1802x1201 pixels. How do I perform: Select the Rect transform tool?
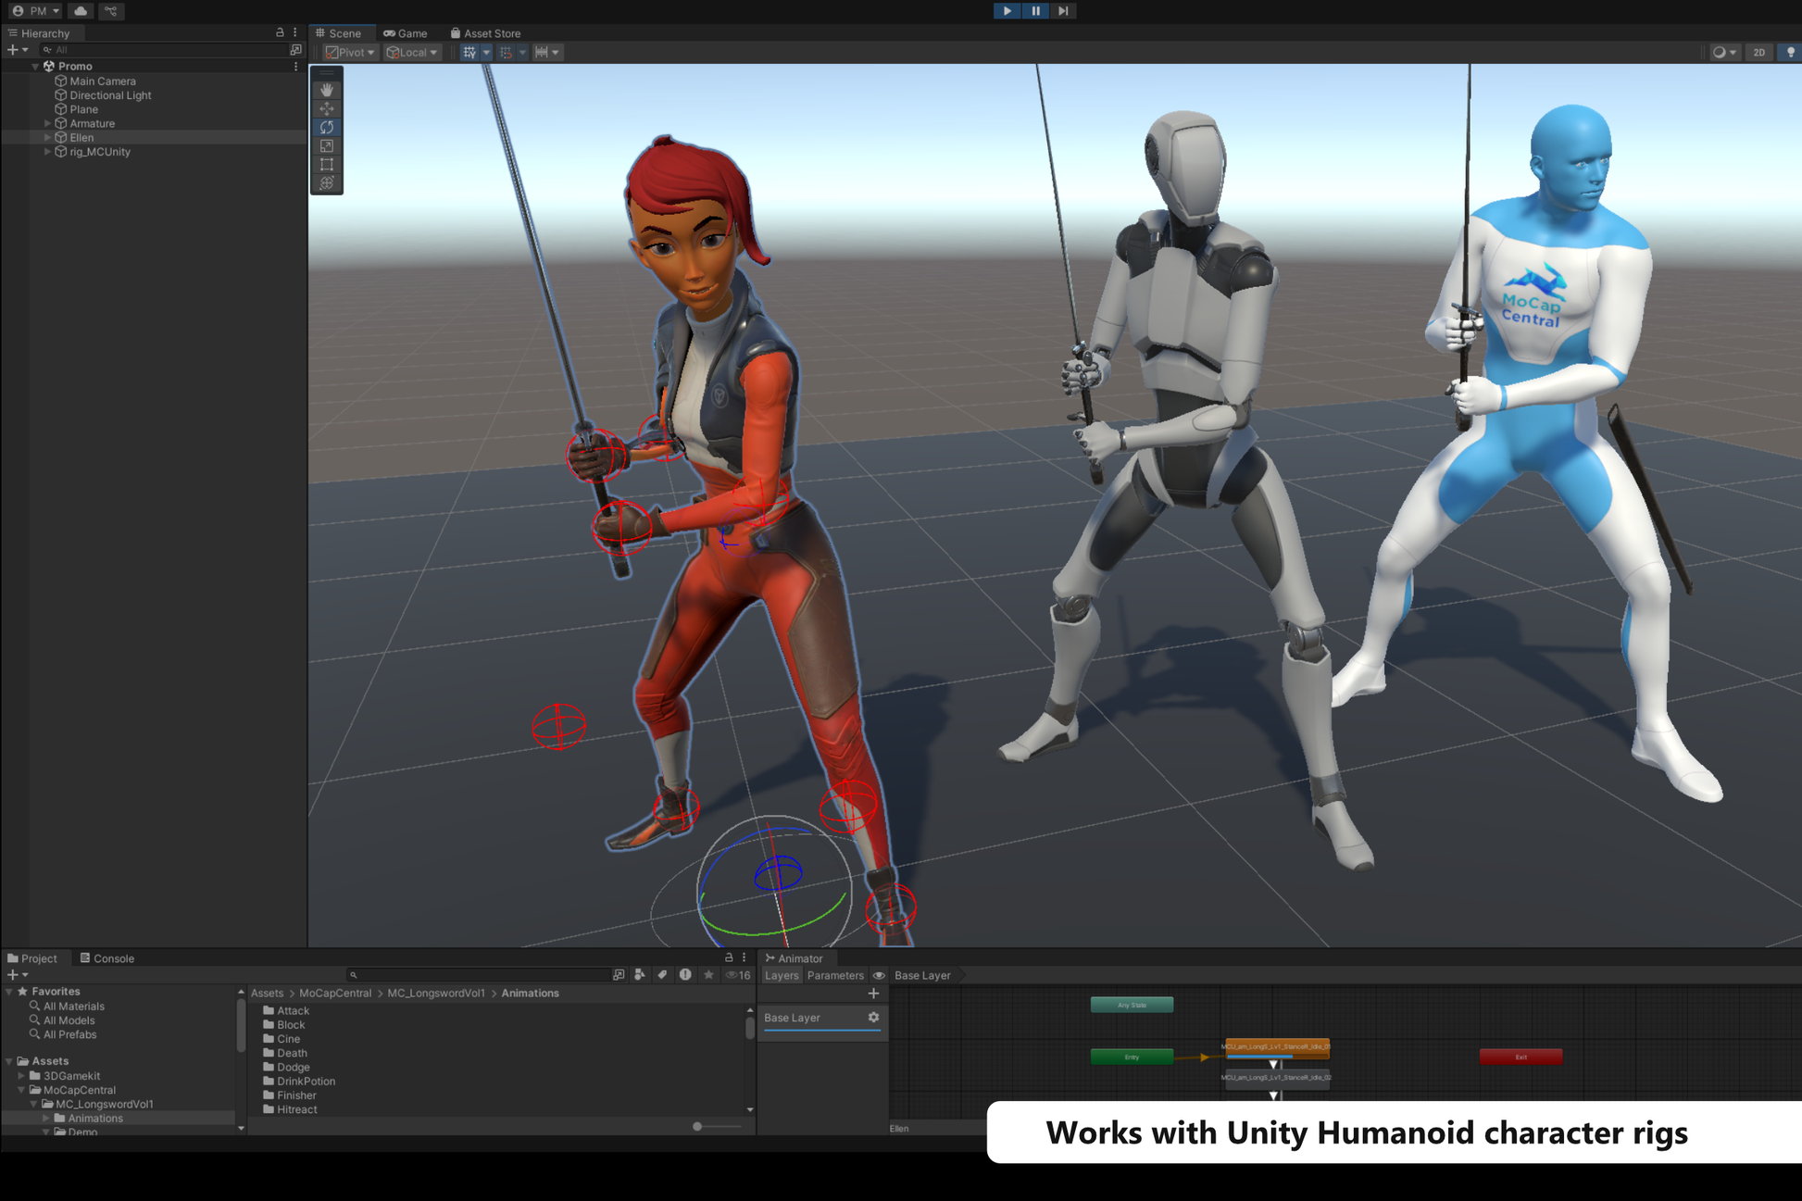[x=327, y=165]
